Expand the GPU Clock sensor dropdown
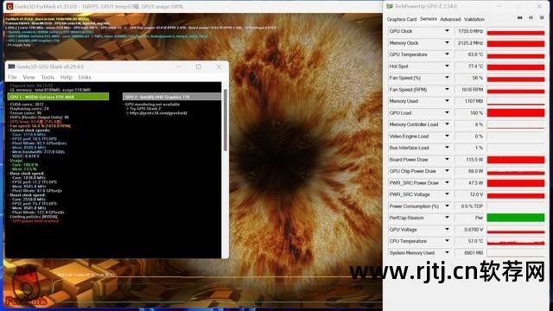The width and height of the screenshot is (553, 311). pyautogui.click(x=447, y=31)
